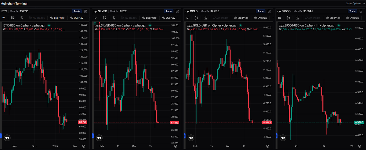Open the D timeframe selector on xyz:SILVER
The width and height of the screenshot is (366, 150).
[x=96, y=18]
